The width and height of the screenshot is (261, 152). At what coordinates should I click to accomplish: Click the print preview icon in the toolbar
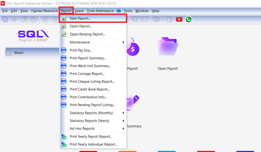click(169, 19)
